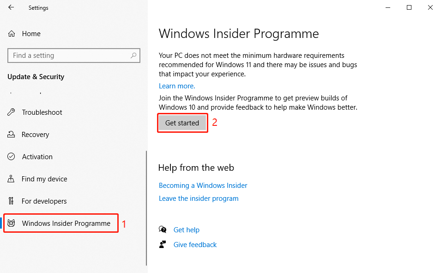Click Get help text link
The image size is (441, 273).
click(187, 230)
